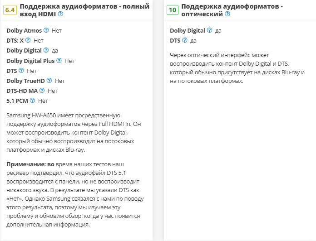
Task: Open help icon beside optical DTS
Action: pos(185,40)
